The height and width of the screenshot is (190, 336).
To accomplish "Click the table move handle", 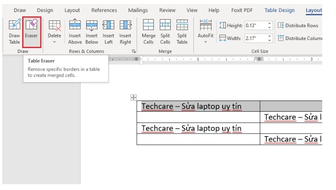I will [x=133, y=97].
